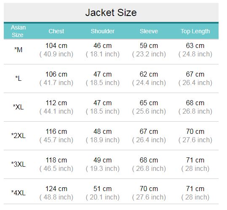Click the Jacket Size title
Screen dimensions: 227x210
[111, 13]
